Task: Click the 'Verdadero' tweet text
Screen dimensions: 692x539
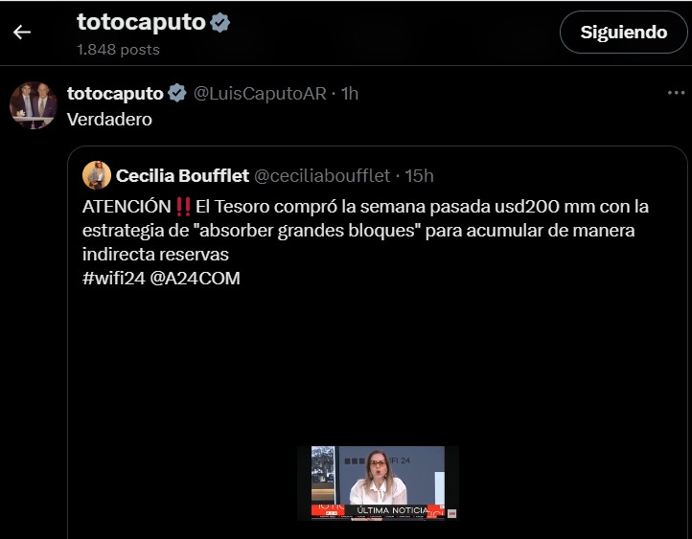Action: tap(109, 120)
